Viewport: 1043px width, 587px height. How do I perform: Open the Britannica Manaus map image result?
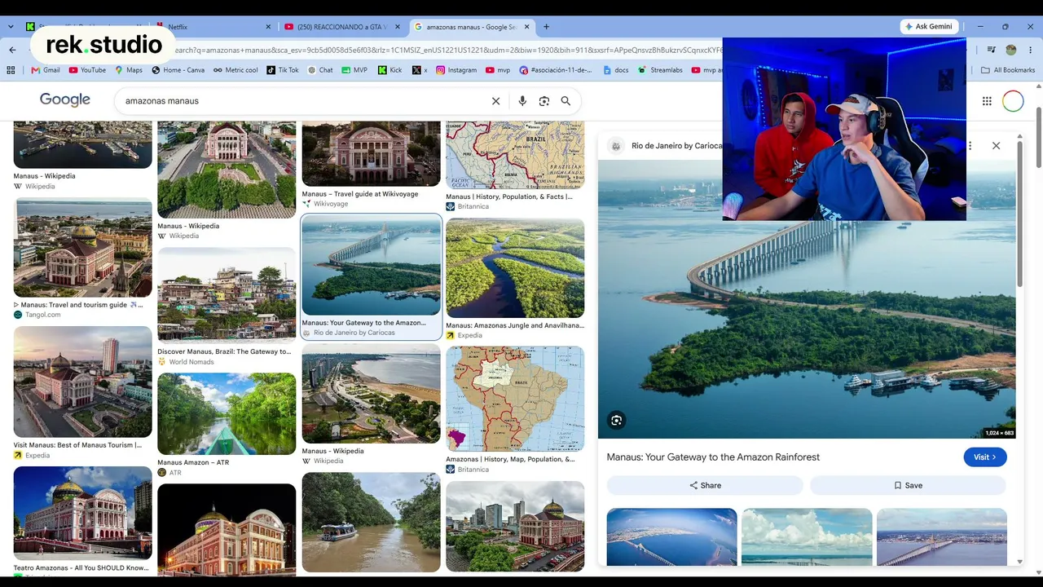(x=515, y=155)
